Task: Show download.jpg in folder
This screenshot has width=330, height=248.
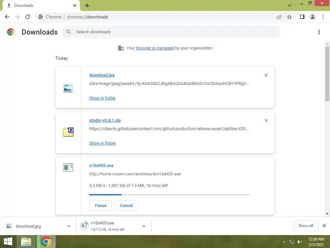Action: click(102, 98)
